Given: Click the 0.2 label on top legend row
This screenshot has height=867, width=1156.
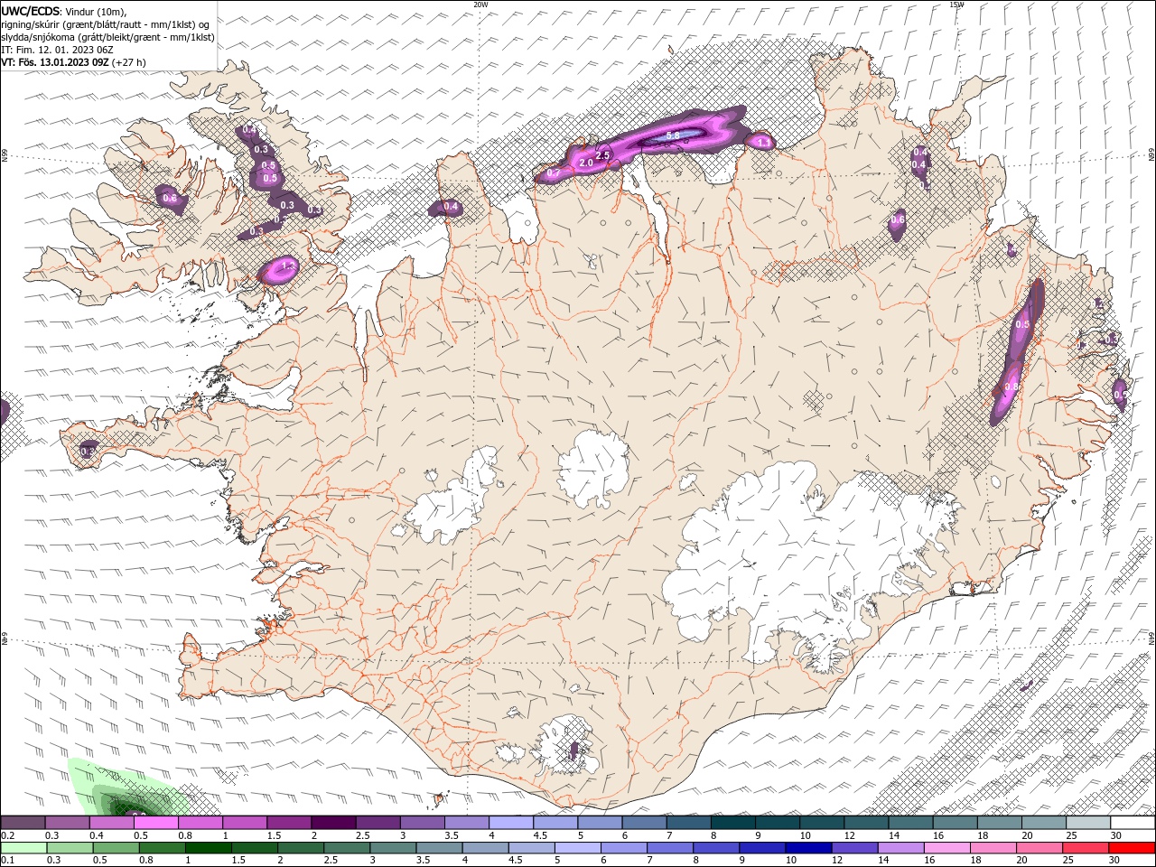Looking at the screenshot, I should (7, 835).
